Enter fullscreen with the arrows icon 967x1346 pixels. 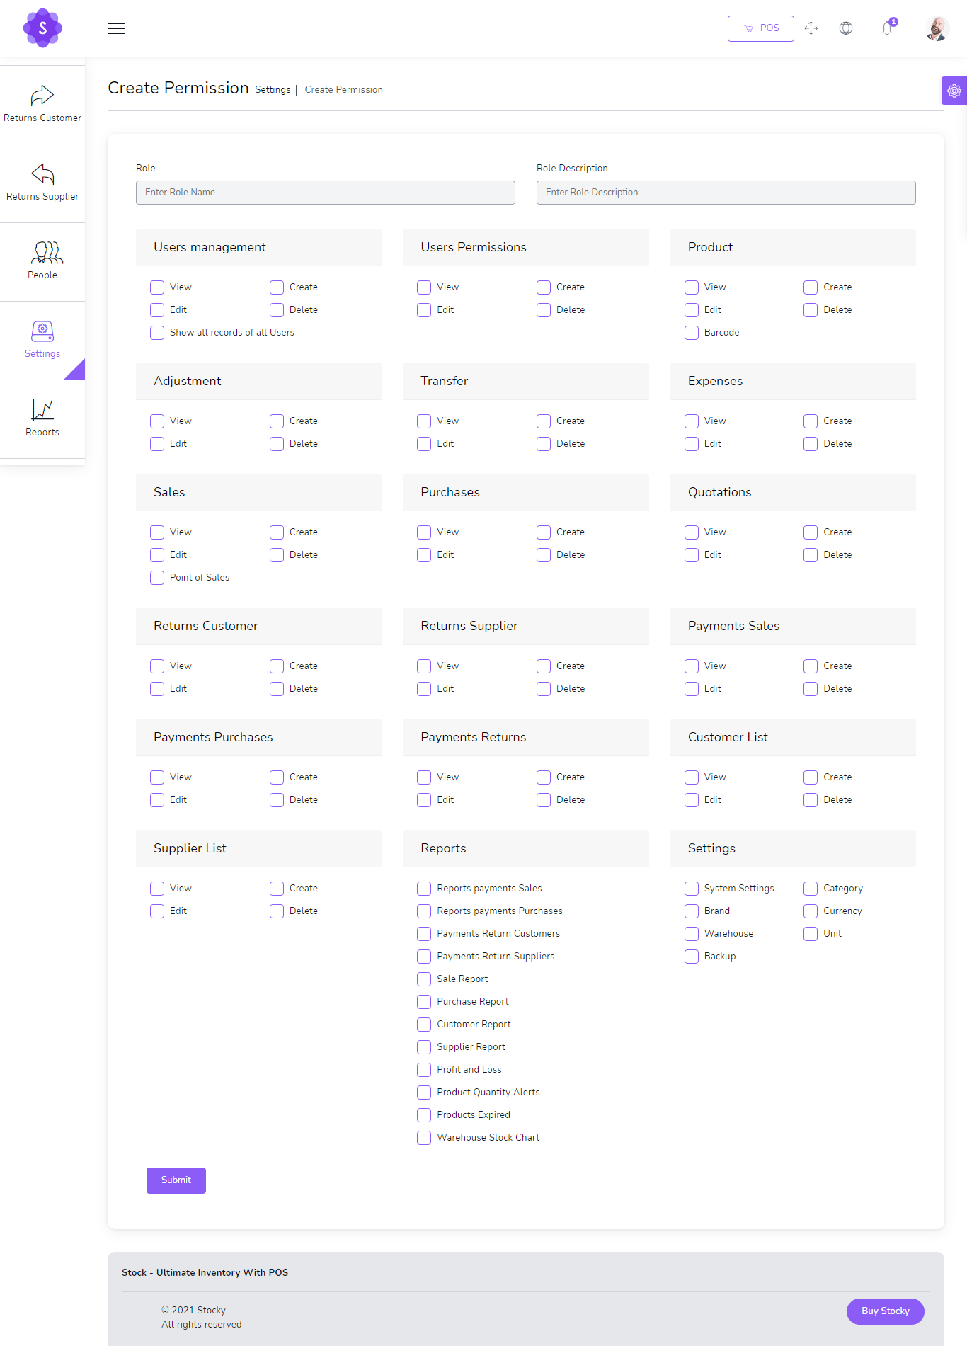tap(811, 28)
